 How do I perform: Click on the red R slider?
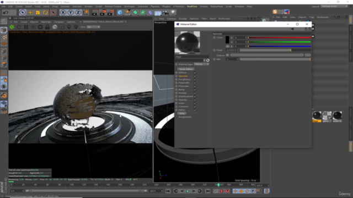(280, 38)
